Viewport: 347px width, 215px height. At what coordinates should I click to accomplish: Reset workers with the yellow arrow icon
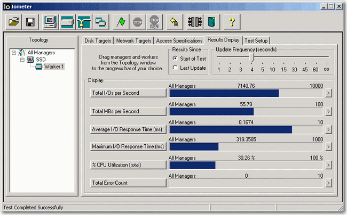tap(175, 22)
